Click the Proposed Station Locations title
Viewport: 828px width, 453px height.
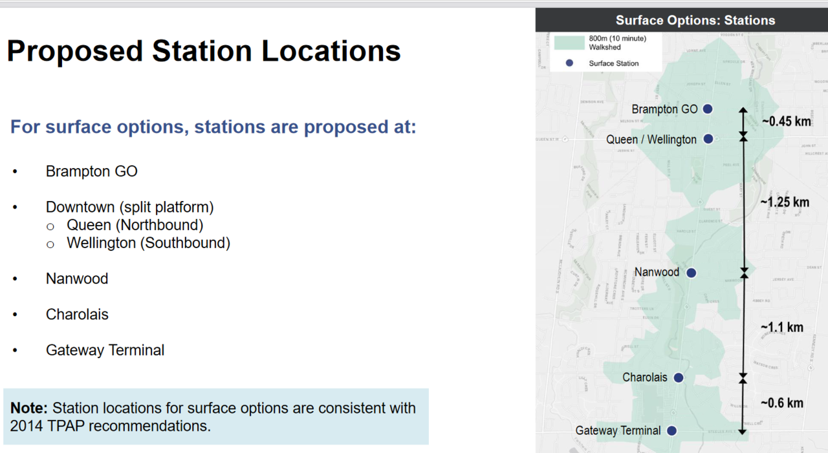[204, 51]
